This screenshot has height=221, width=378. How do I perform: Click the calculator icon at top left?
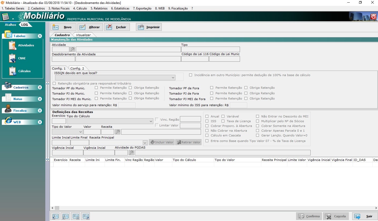(5, 17)
